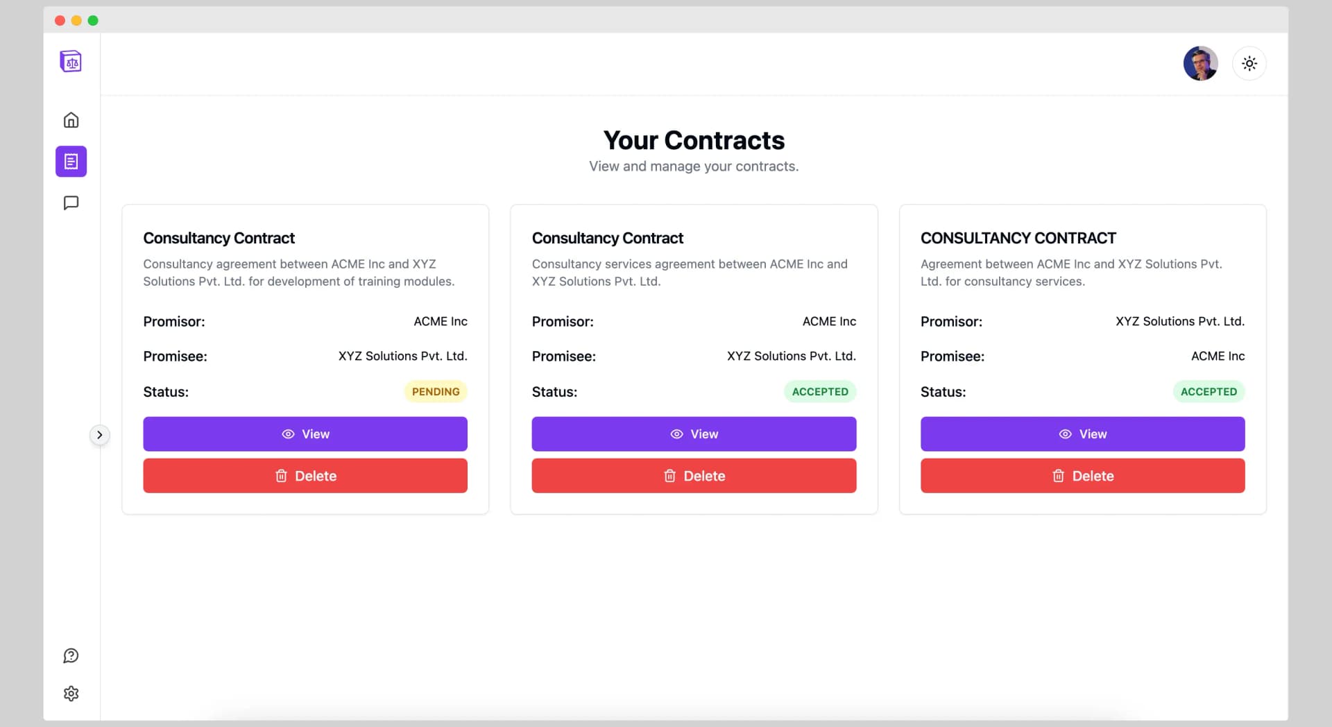The width and height of the screenshot is (1332, 727).
Task: Open the settings gear icon
Action: click(71, 694)
